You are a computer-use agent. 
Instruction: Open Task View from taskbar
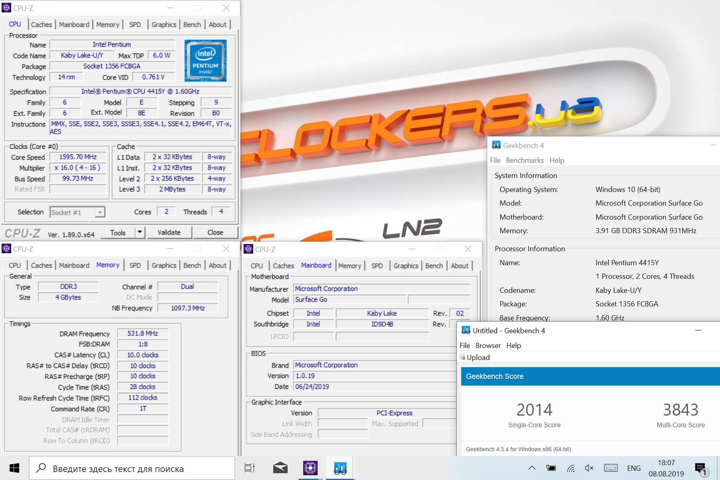[250, 468]
